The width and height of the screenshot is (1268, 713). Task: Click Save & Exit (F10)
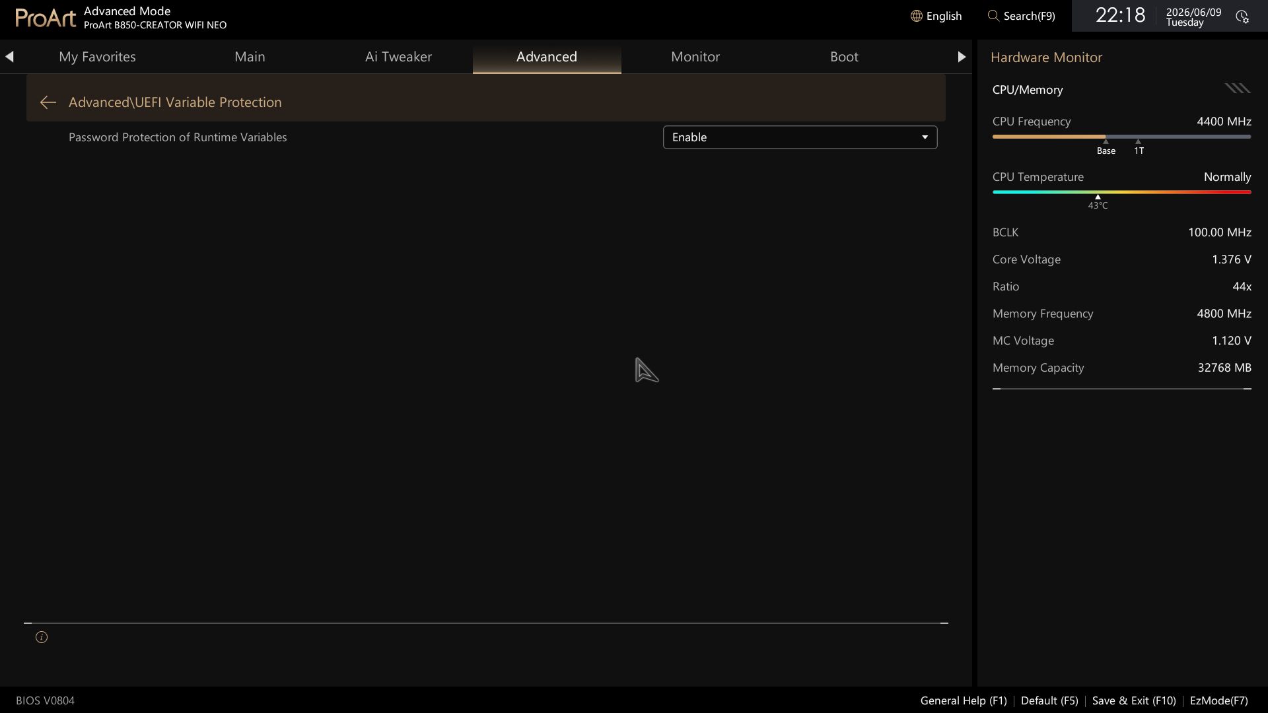tap(1134, 700)
